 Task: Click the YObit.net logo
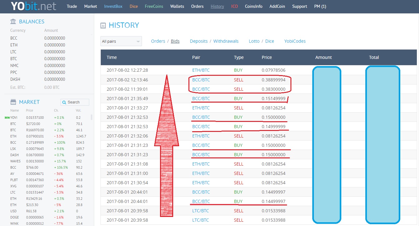(33, 6)
